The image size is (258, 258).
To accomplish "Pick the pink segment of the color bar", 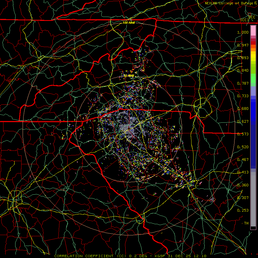I will click(253, 31).
